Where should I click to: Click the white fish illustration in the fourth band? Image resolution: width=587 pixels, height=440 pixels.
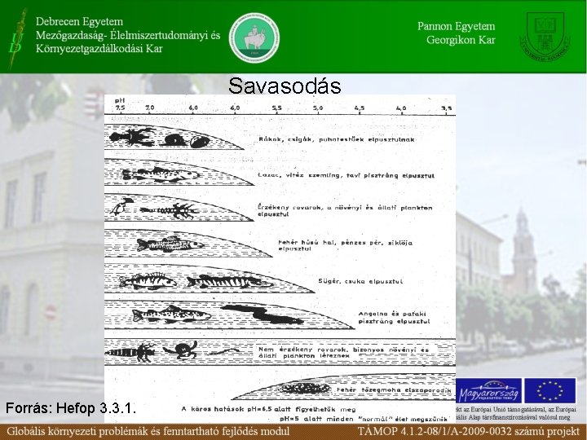170,244
